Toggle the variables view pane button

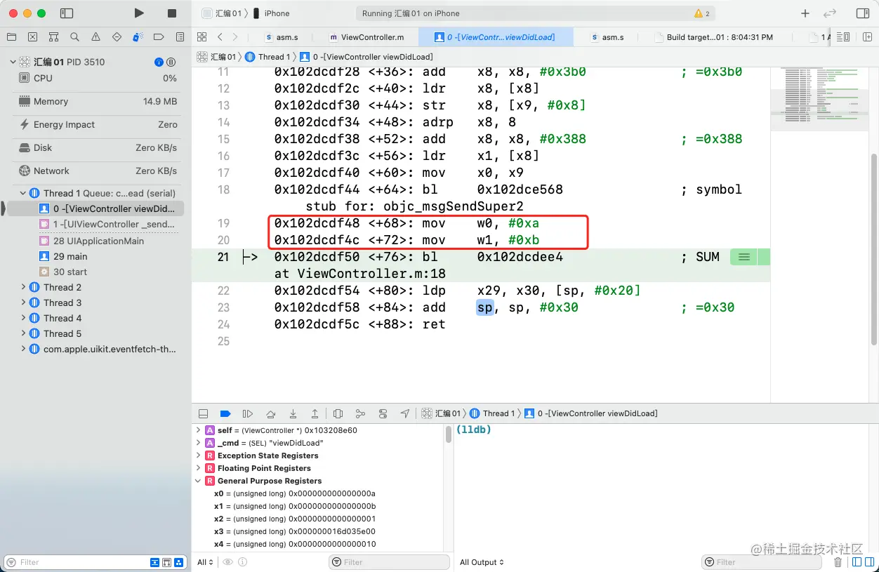click(x=857, y=562)
